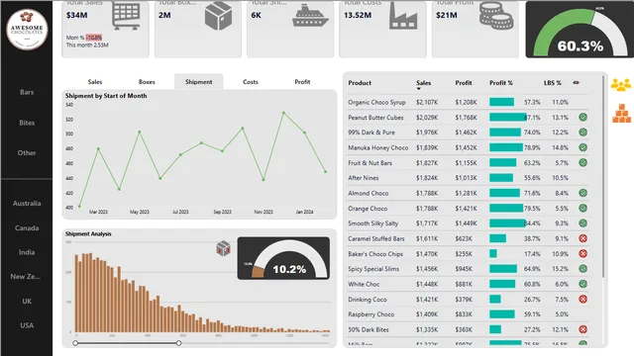Filter by New Zealand
Image resolution: width=634 pixels, height=356 pixels.
[26, 277]
